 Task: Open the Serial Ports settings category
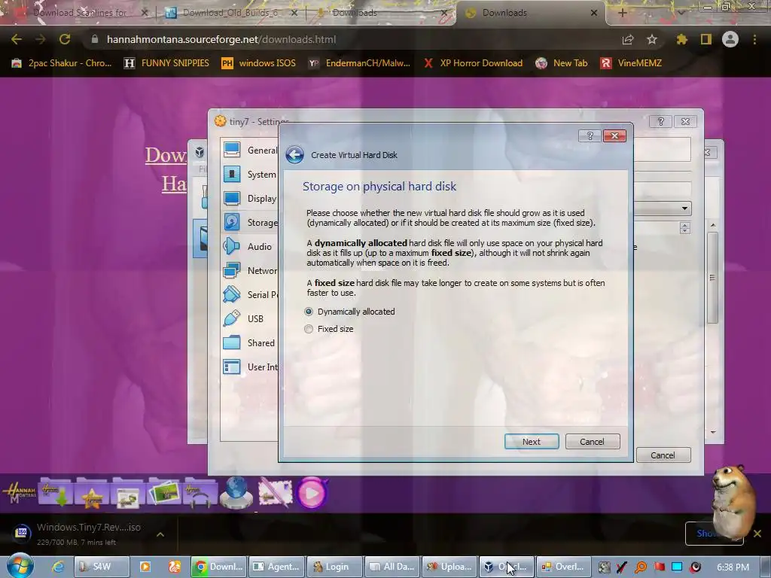(x=250, y=294)
